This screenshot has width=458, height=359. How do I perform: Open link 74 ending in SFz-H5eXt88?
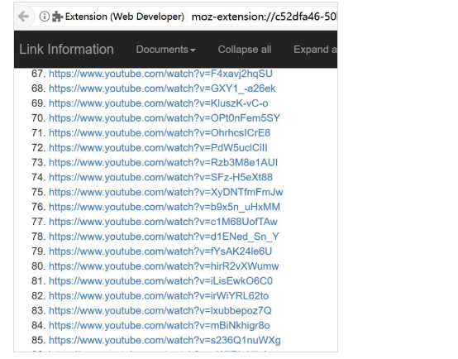click(160, 177)
